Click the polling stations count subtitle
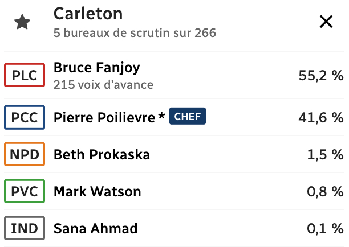The image size is (349, 247). point(135,33)
